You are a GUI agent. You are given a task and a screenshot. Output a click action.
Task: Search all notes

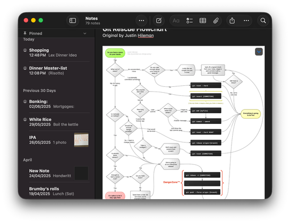pyautogui.click(x=263, y=21)
